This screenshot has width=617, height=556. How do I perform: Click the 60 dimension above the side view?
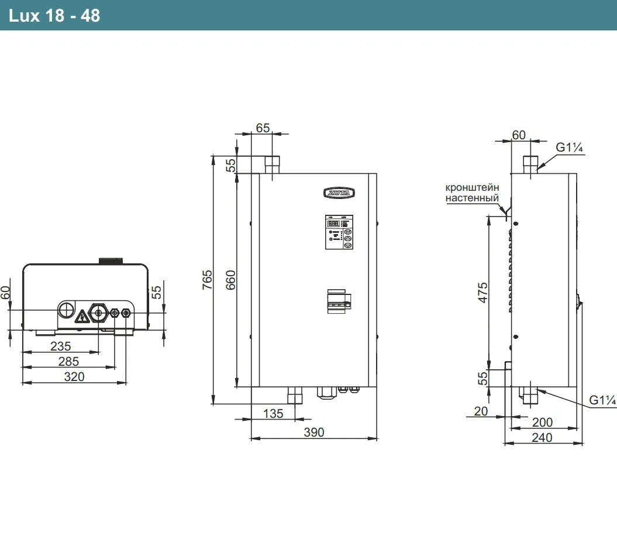pos(519,135)
